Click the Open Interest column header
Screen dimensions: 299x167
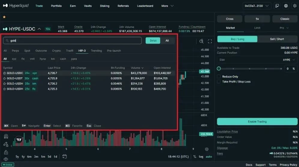162,68
